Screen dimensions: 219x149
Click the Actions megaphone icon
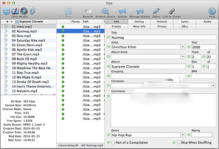pos(122,11)
